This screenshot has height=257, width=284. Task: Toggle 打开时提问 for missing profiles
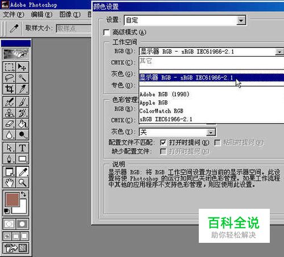[x=163, y=151]
